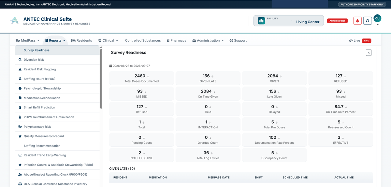Image resolution: width=391 pixels, height=187 pixels.
Task: Click the DEA Biennial Inventory icon
Action: click(20, 184)
